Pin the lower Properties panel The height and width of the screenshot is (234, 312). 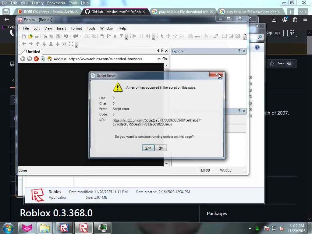coord(239,111)
